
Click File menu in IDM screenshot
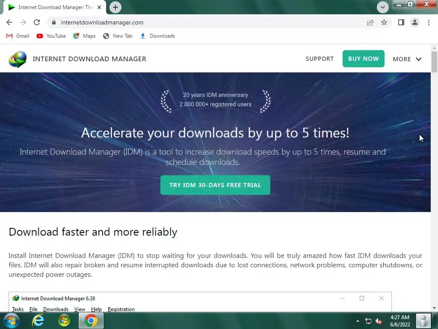coord(33,309)
